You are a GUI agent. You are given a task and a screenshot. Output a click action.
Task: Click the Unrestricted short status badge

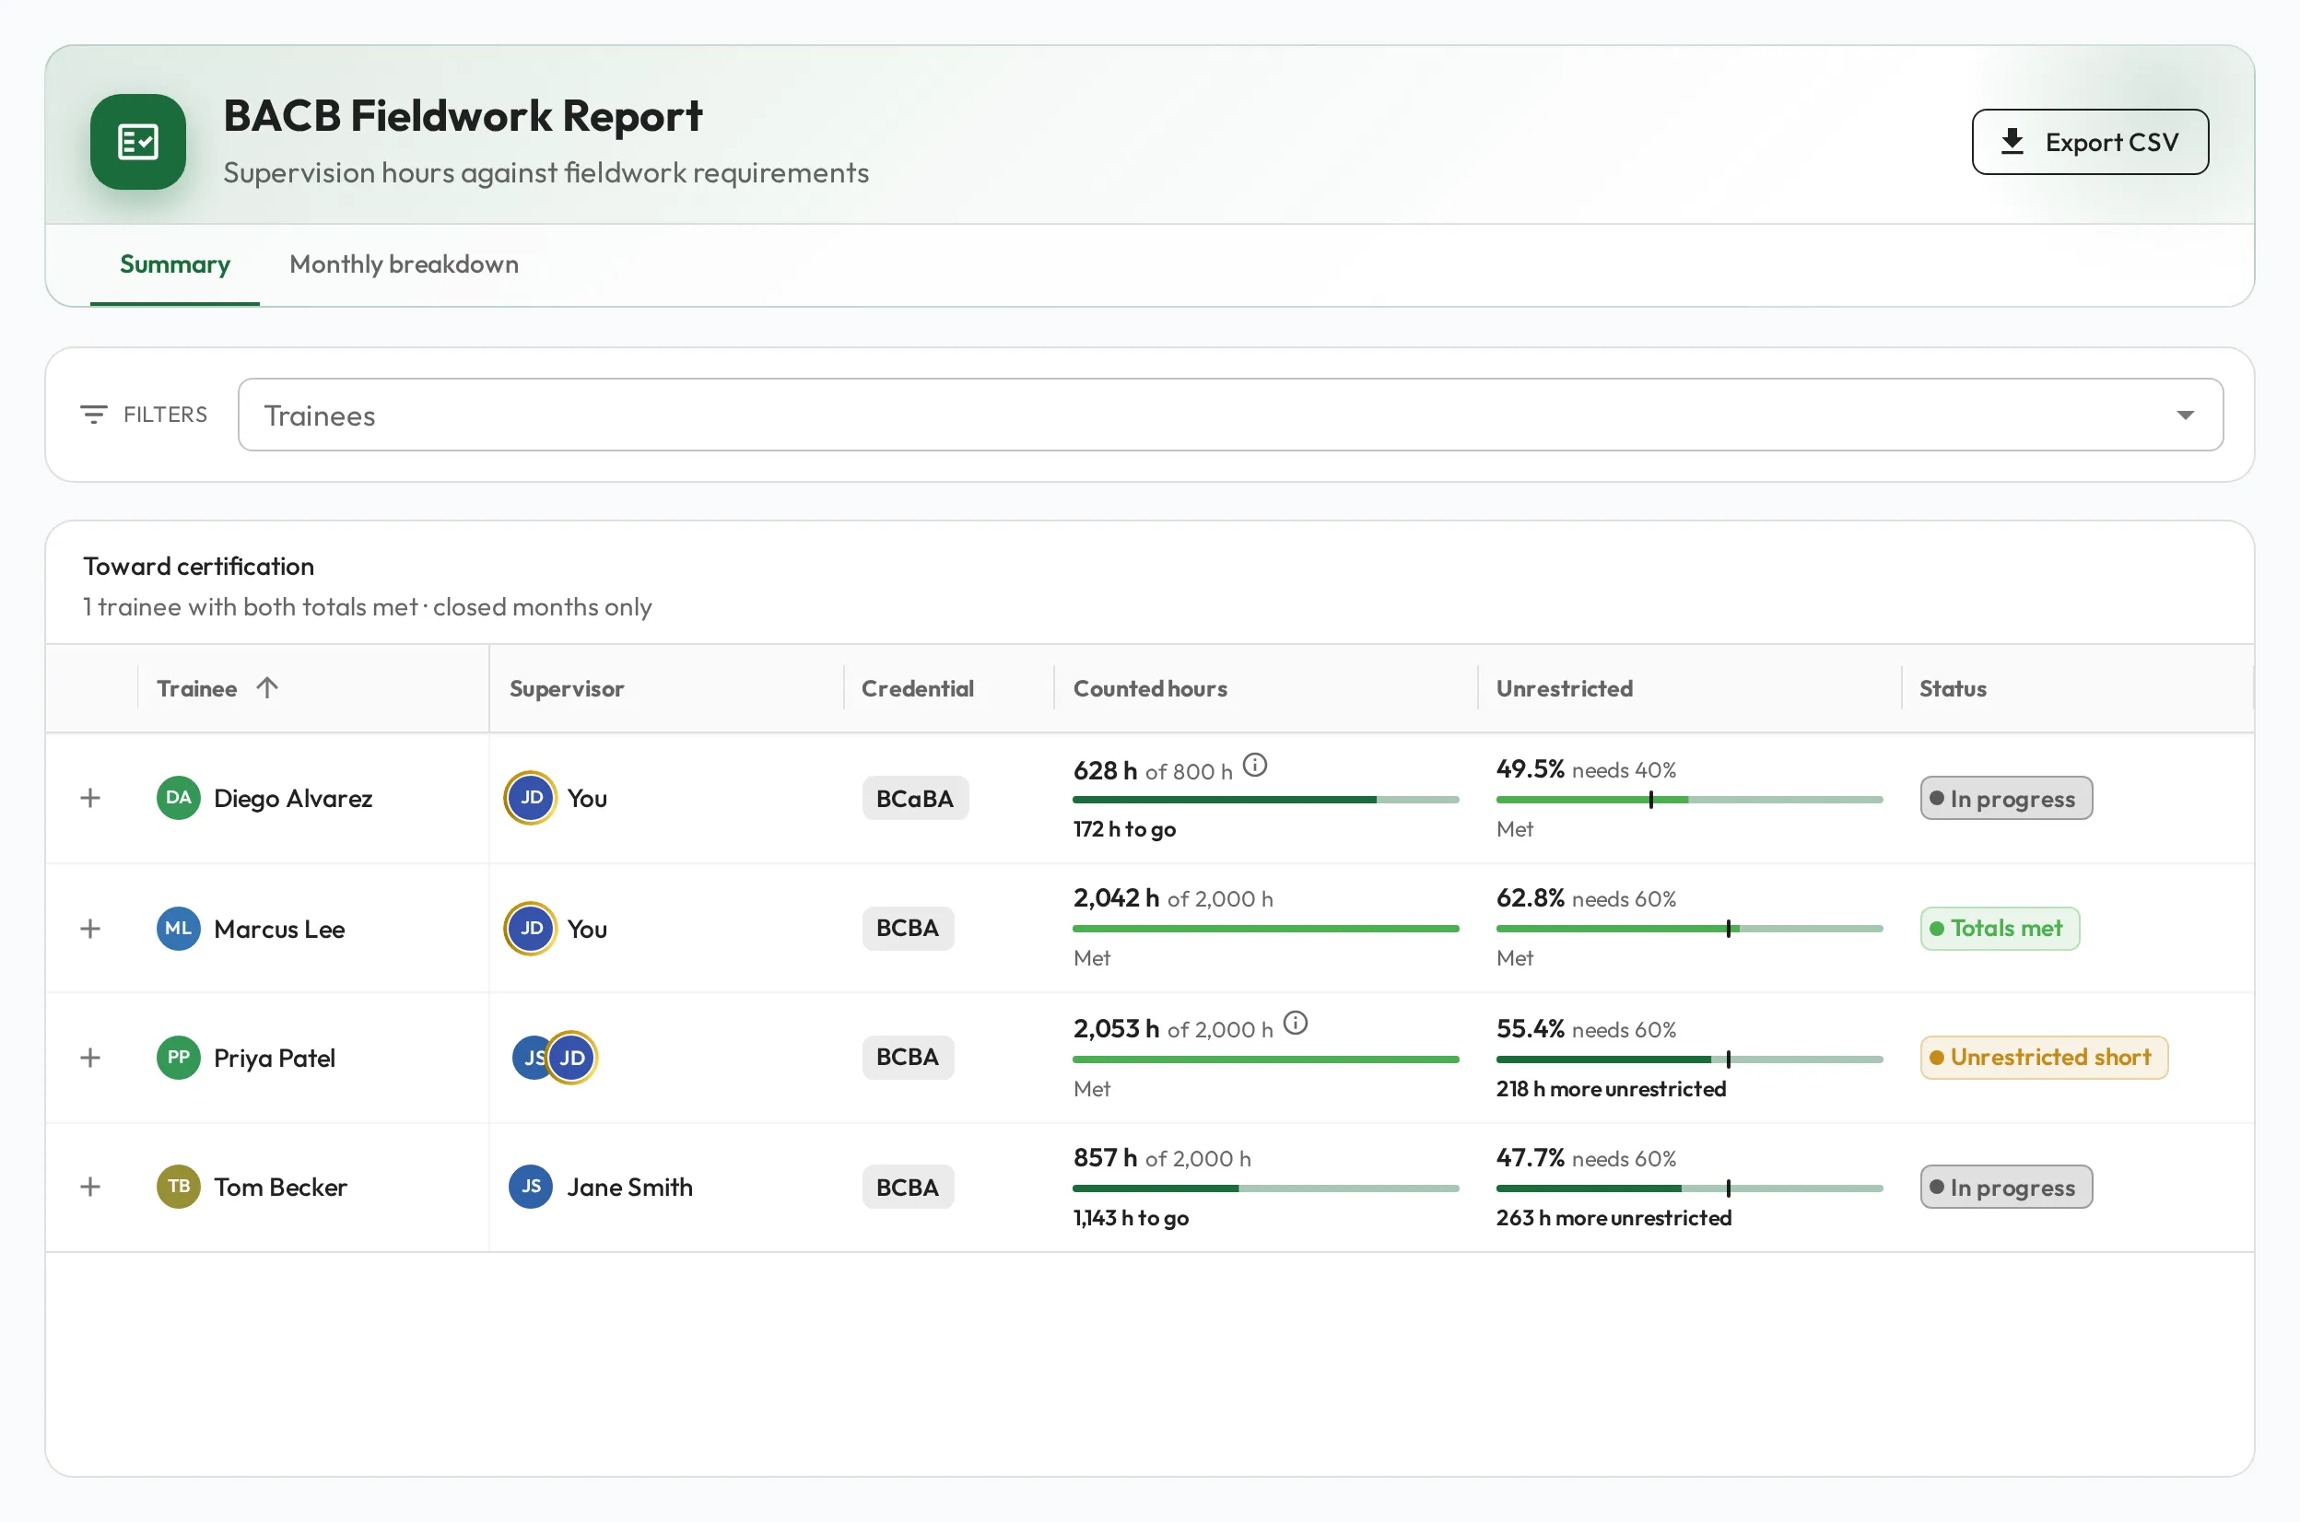click(2044, 1057)
